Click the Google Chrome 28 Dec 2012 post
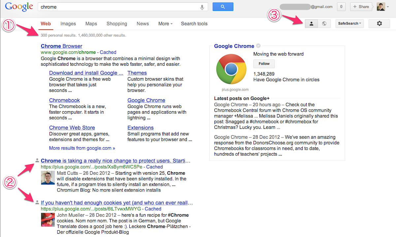The height and width of the screenshot is (237, 396). (277, 146)
